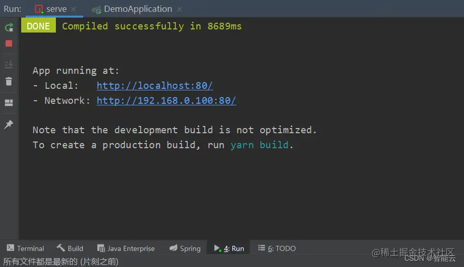This screenshot has width=464, height=267.
Task: Pin the current Run tab
Action: pyautogui.click(x=9, y=124)
